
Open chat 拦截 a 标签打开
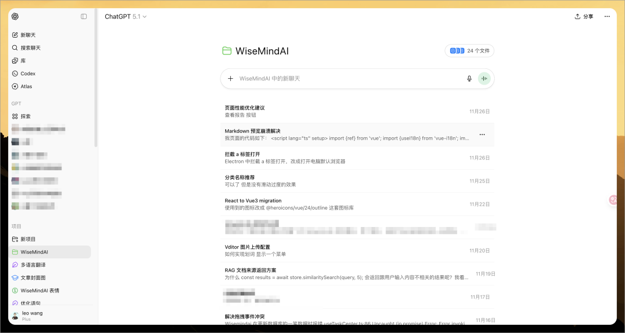pos(357,158)
